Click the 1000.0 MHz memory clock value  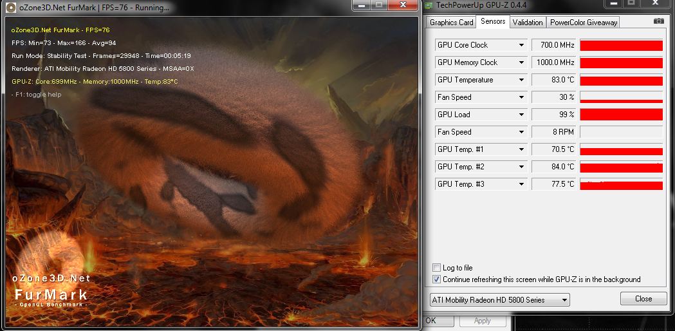[553, 62]
